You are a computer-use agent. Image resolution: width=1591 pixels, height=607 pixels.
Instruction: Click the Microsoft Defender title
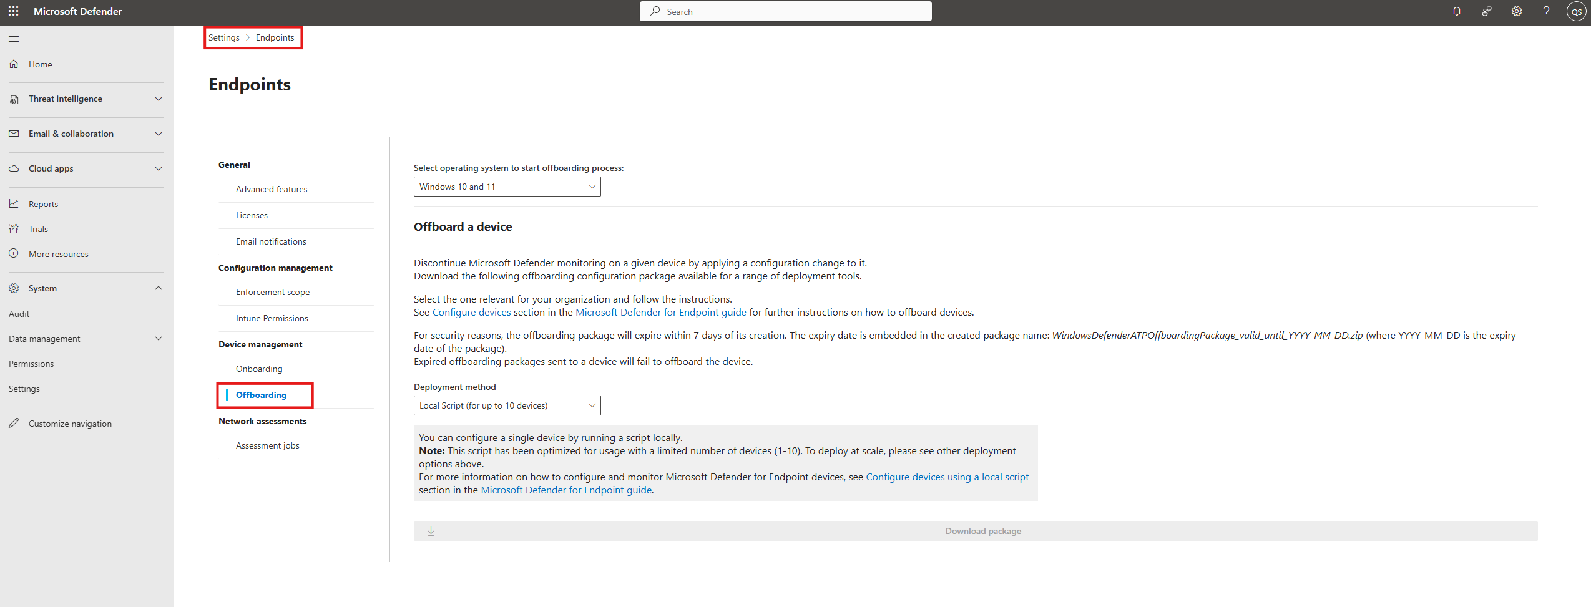pyautogui.click(x=77, y=11)
